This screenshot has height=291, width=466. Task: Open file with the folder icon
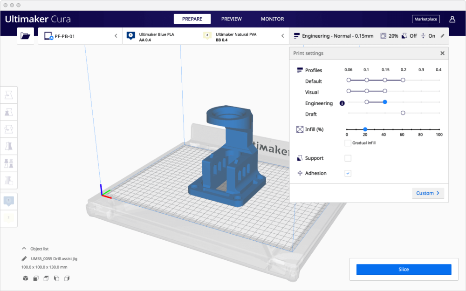25,36
